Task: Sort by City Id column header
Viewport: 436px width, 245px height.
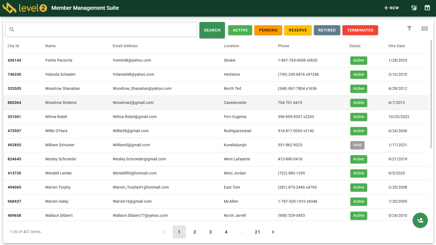Action: (x=13, y=46)
